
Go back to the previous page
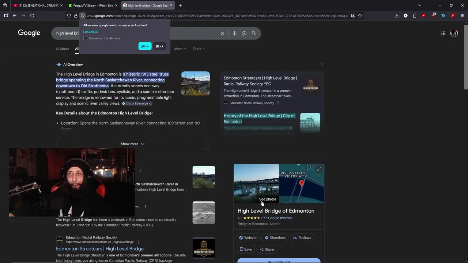coord(15,16)
